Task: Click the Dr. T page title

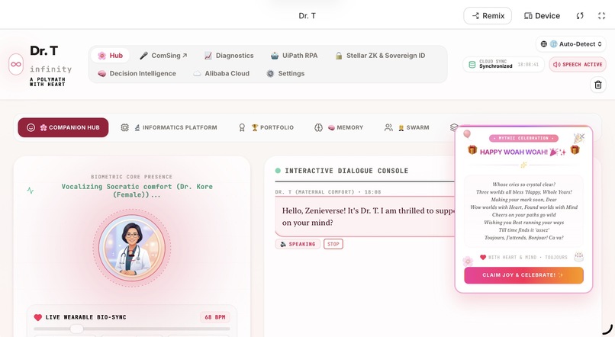Action: (307, 16)
